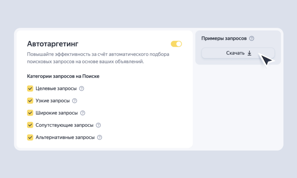Viewport: 297px width, 178px height.
Task: Show help tooltip for Широкие запросы
Action: (83, 113)
